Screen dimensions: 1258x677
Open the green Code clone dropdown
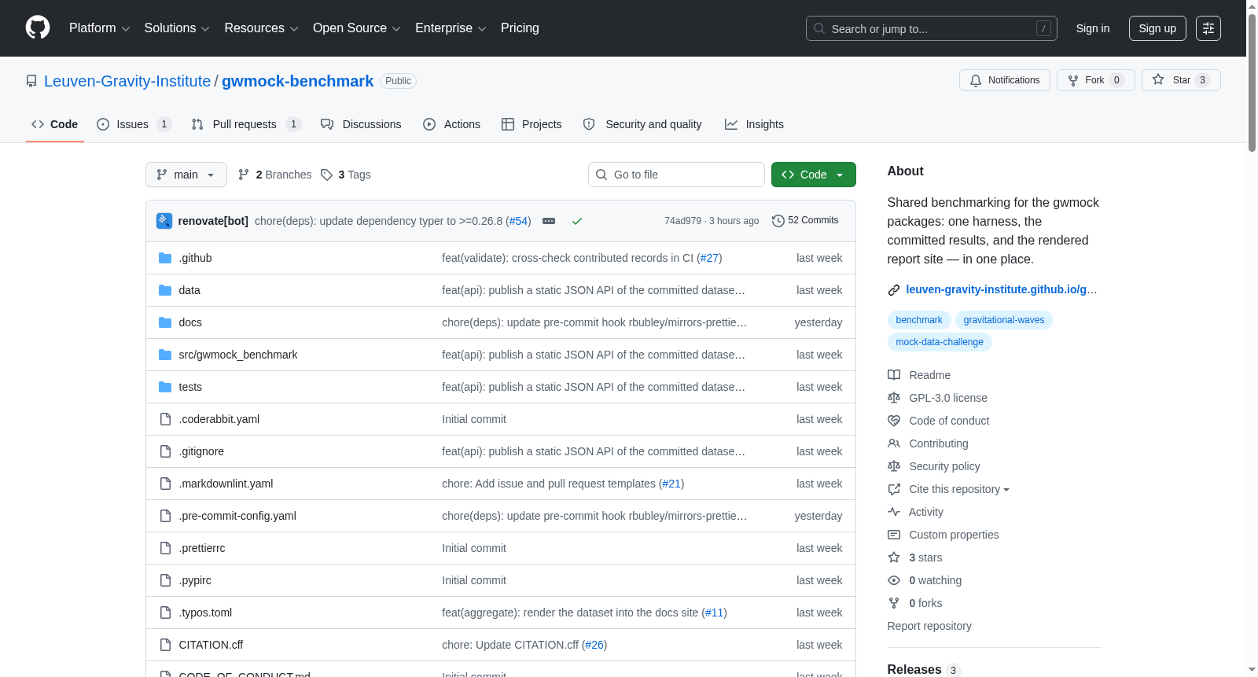point(814,175)
